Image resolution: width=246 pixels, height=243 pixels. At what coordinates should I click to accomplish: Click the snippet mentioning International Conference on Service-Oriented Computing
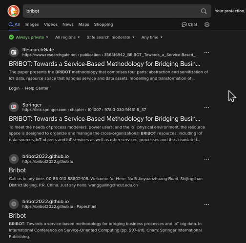pos(105,230)
